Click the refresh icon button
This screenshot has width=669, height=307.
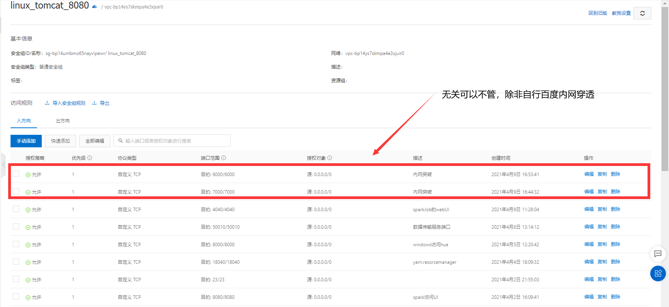642,13
